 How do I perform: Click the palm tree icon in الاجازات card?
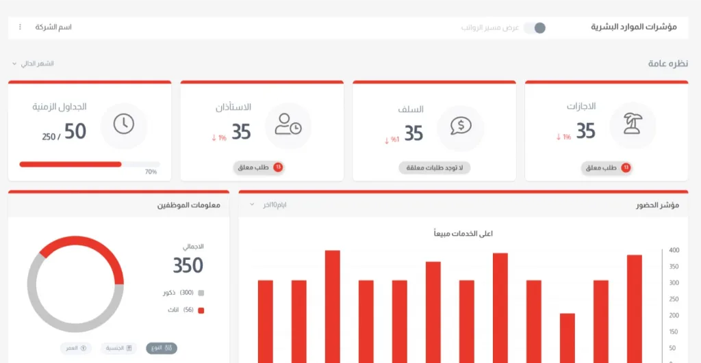633,124
